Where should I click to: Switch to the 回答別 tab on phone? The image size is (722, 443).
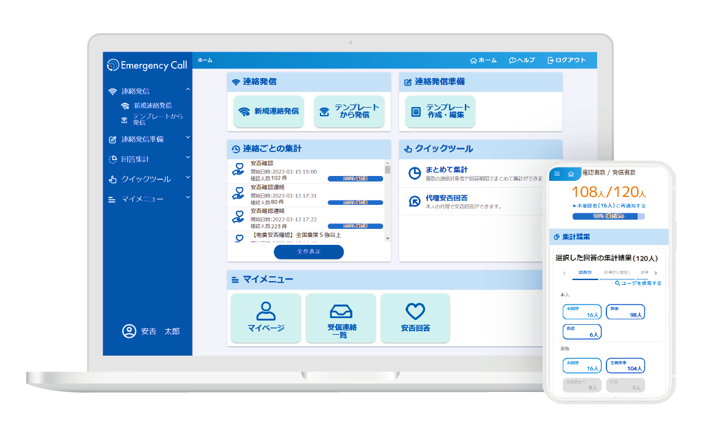pyautogui.click(x=584, y=272)
